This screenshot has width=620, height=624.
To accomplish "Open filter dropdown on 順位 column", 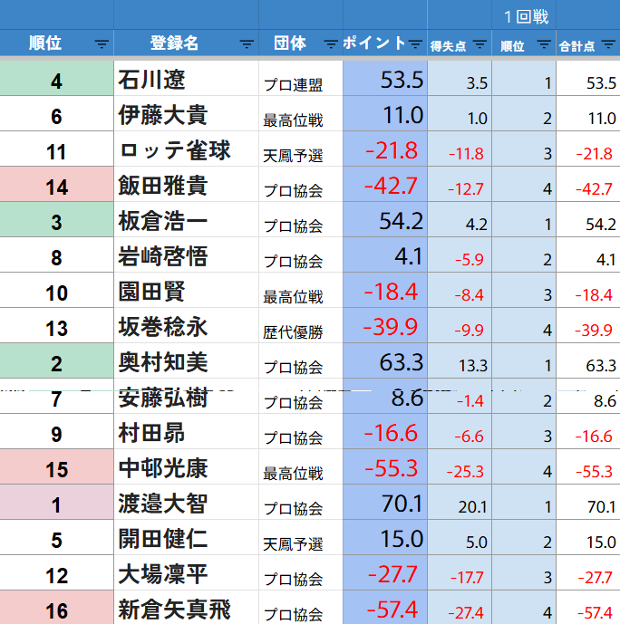I will point(102,44).
